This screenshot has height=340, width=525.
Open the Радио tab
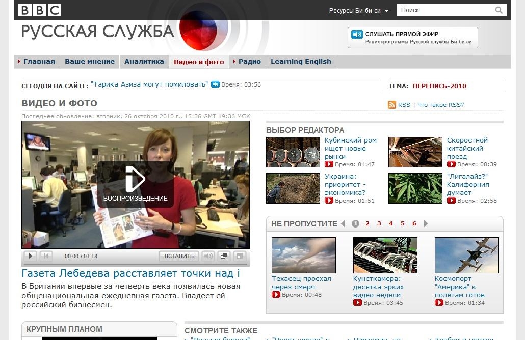[247, 62]
